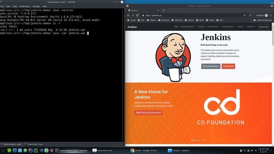This screenshot has height=154, width=274.
Task: Click the Jenkins logo text in navbar
Action: [132, 27]
